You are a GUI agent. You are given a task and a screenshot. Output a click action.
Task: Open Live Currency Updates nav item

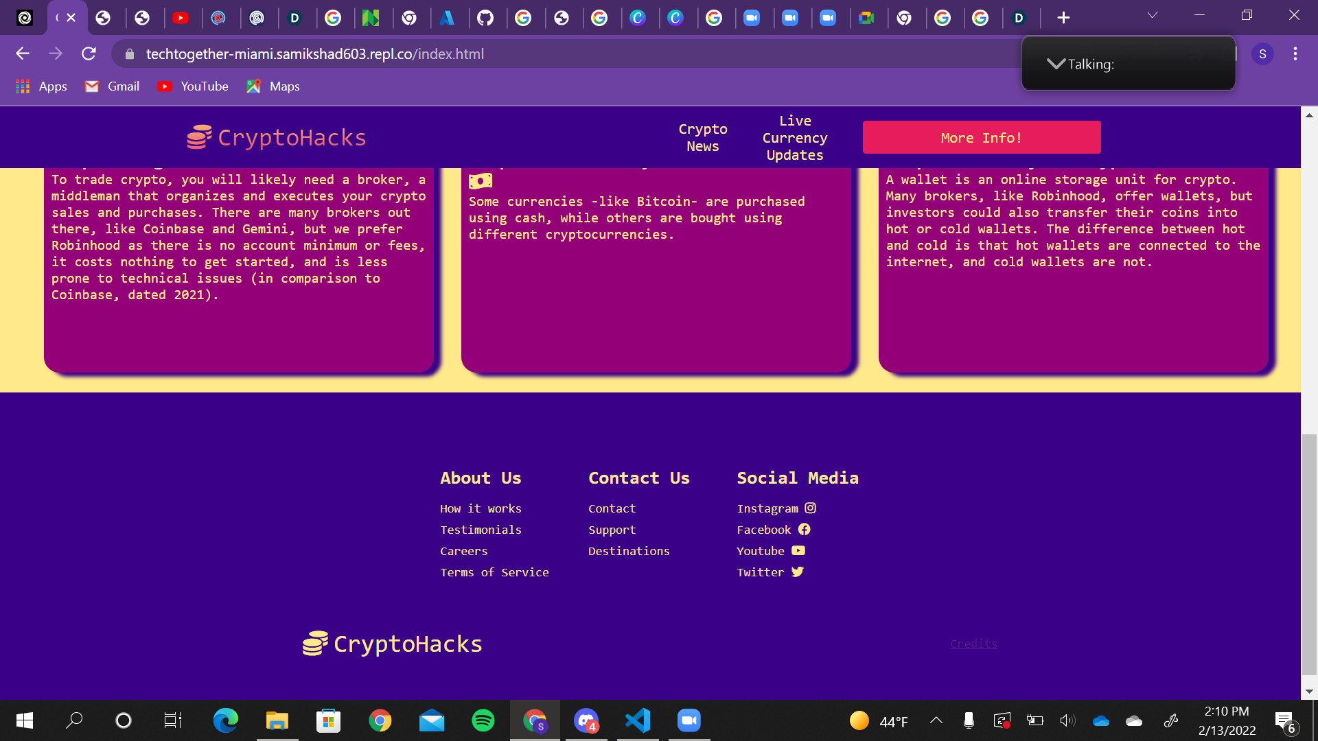794,137
